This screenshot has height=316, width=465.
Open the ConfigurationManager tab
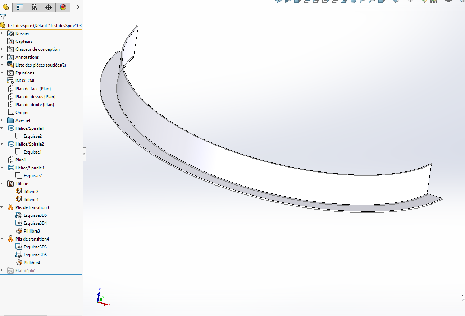(34, 7)
